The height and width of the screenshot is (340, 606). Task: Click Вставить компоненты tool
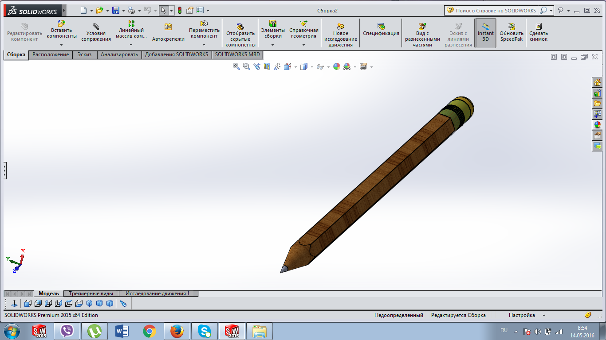point(62,30)
